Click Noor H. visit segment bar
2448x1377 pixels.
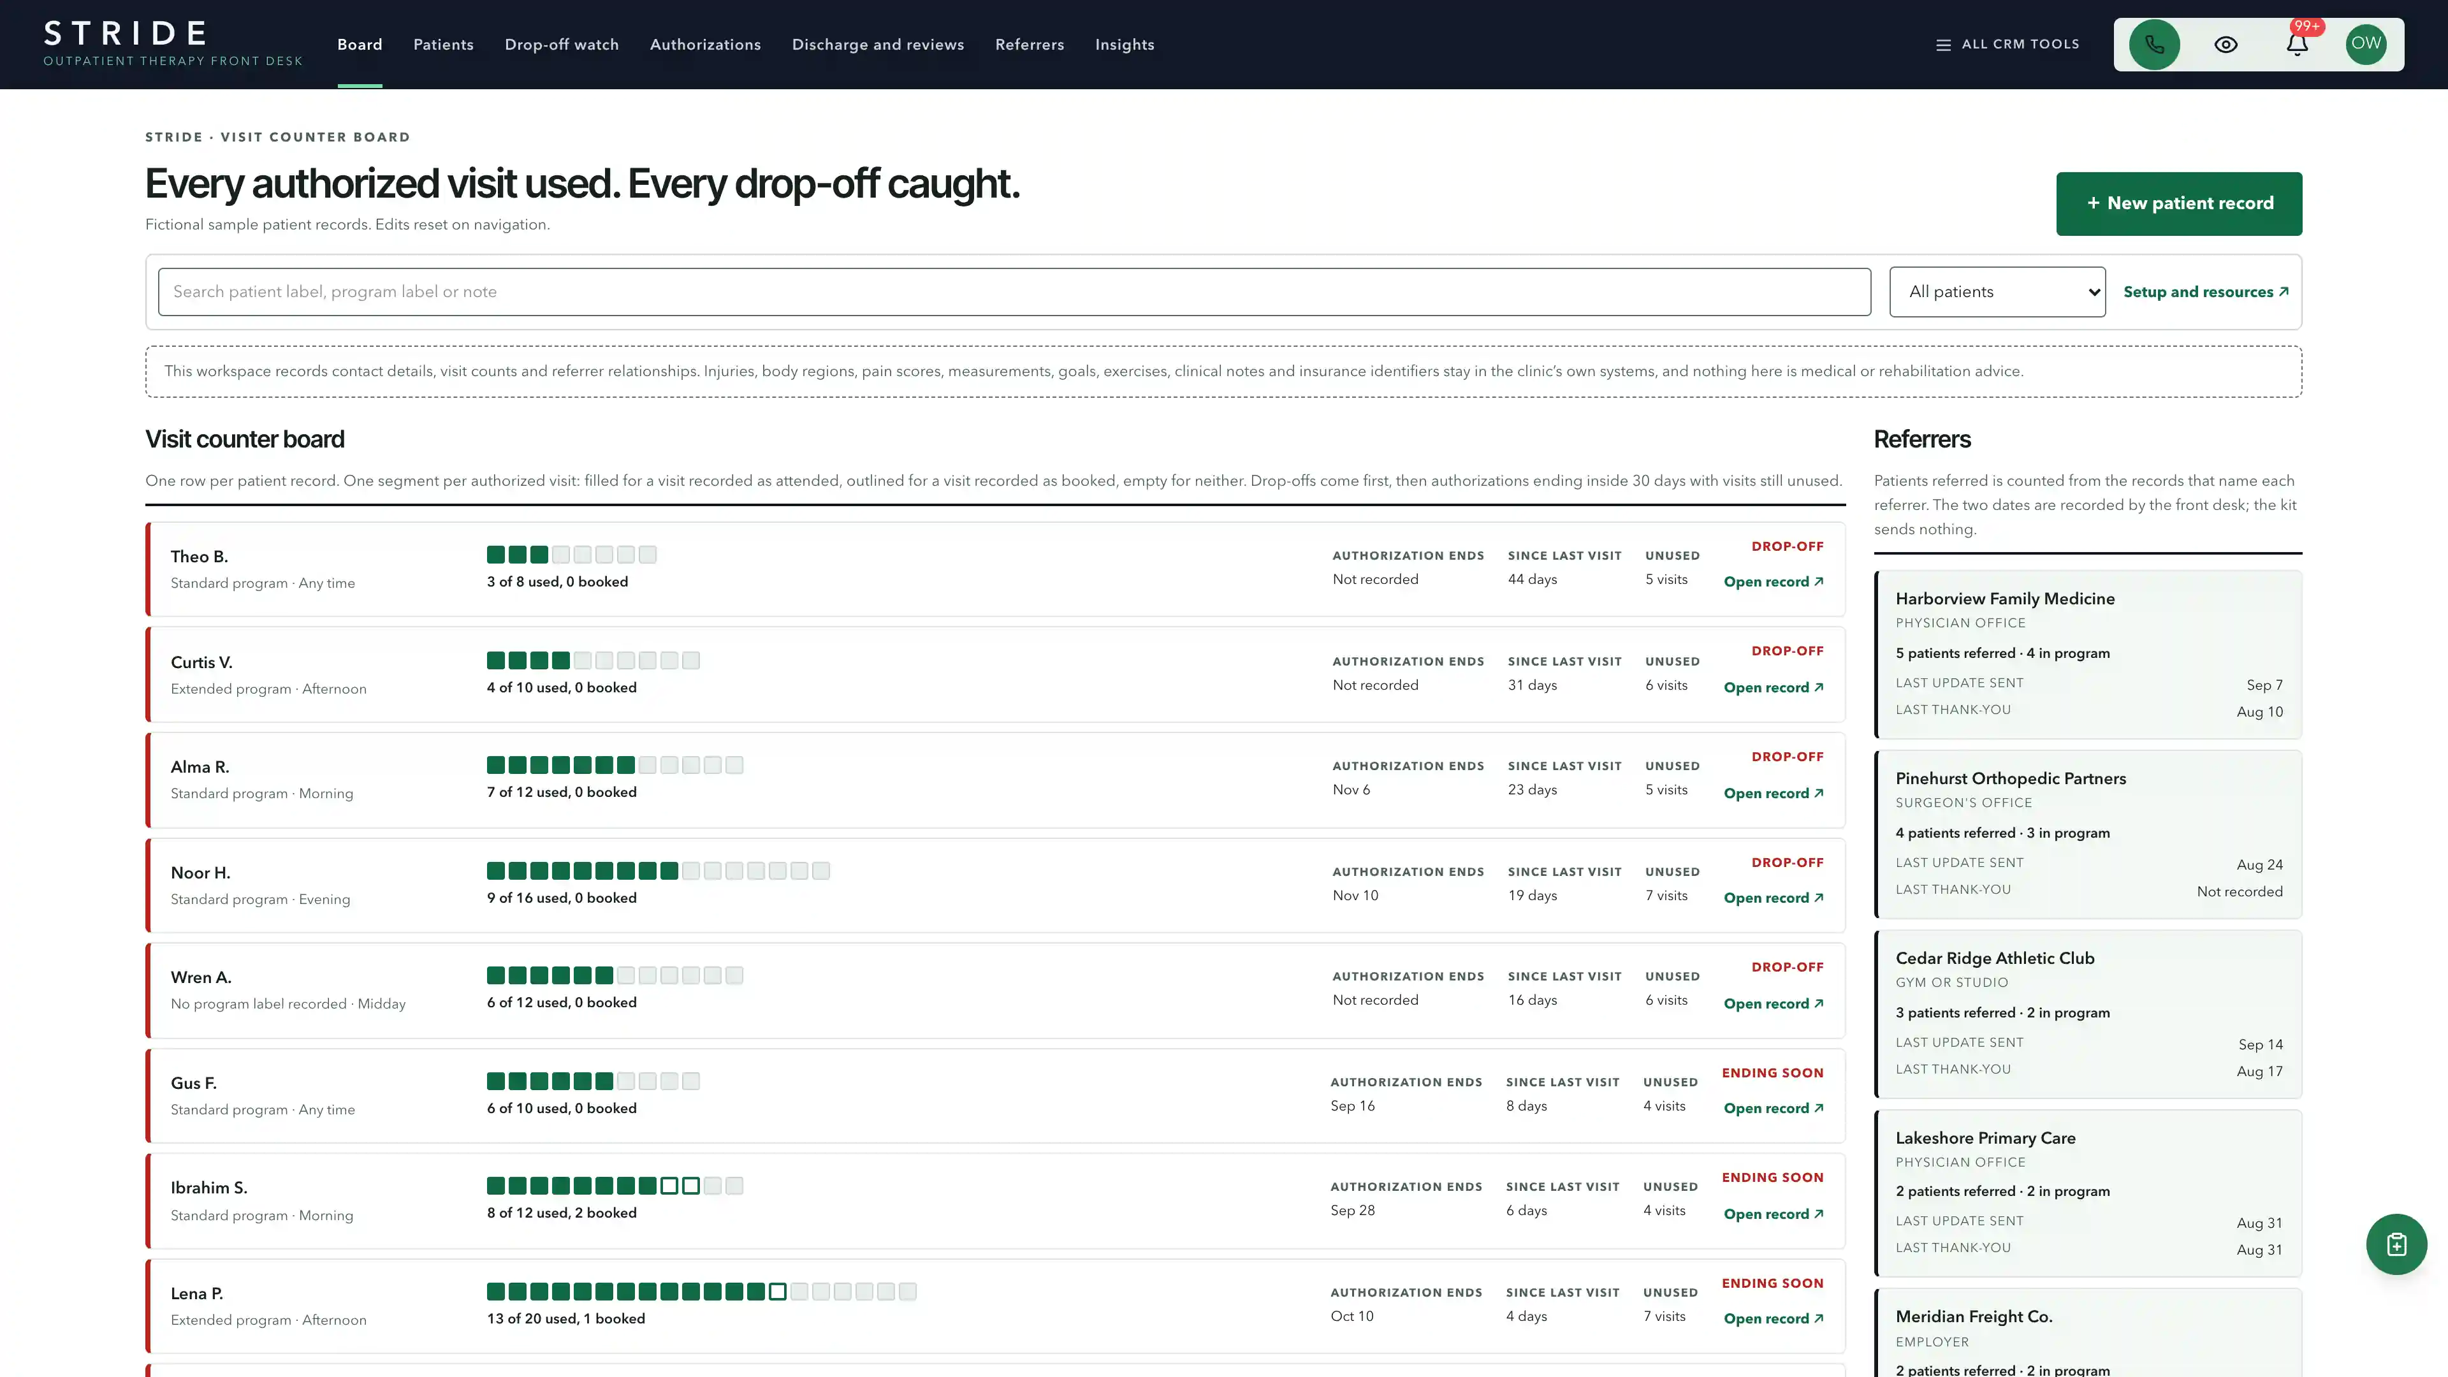click(x=658, y=870)
